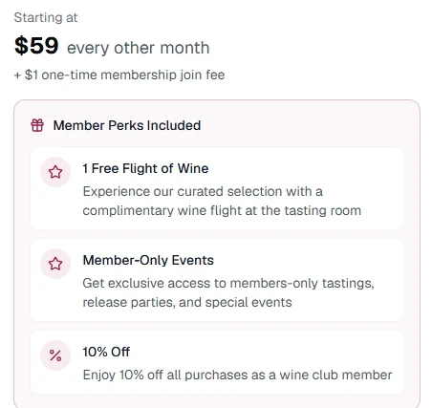Select the Member Perks Included heading
Viewport: 432px width, 408px height.
(x=127, y=125)
